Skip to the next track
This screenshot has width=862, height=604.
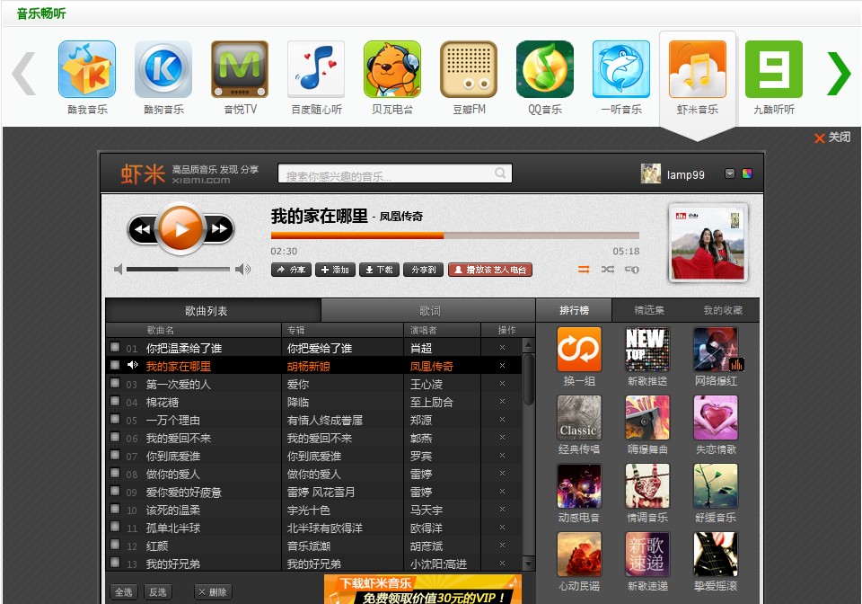coord(219,229)
